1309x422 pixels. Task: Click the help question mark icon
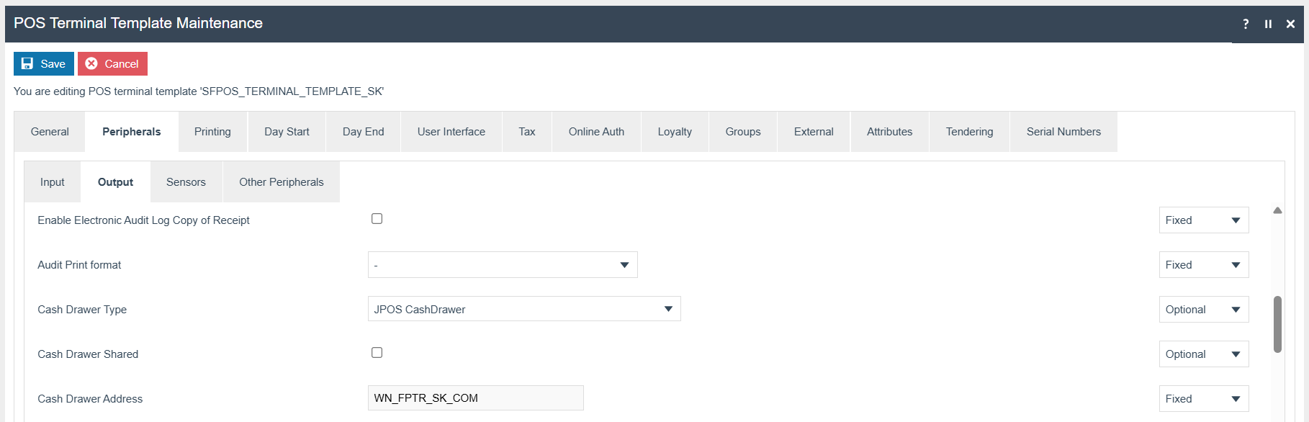tap(1246, 24)
